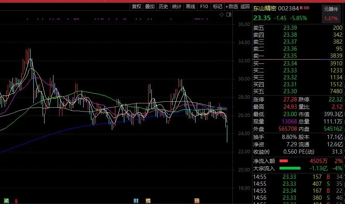Image resolution: width=345 pixels, height=204 pixels.
Task: Click the red S marker icon
Action: click(x=16, y=201)
